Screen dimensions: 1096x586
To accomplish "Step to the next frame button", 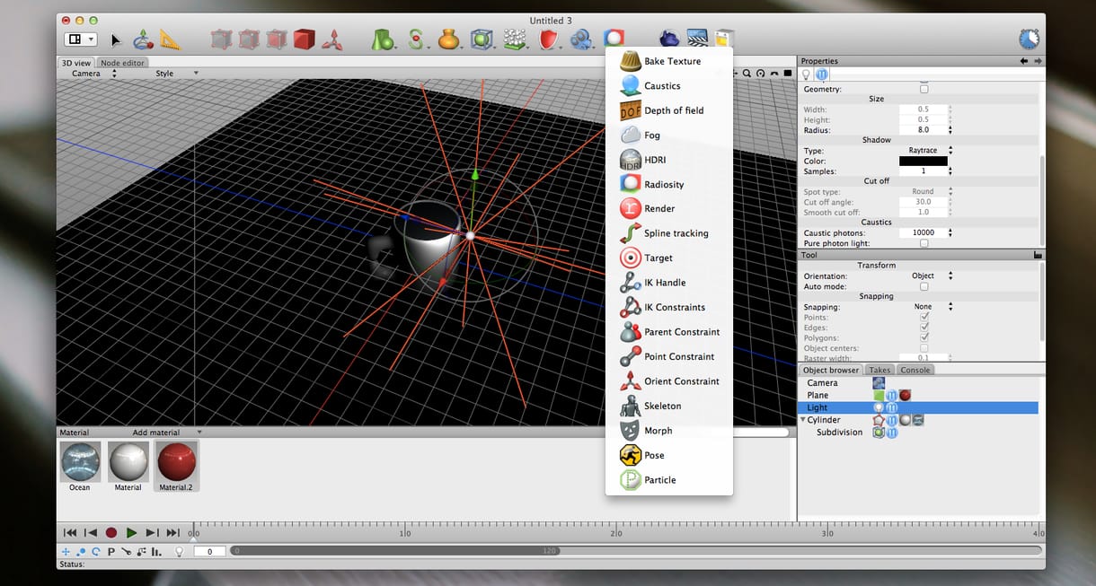I will (152, 533).
